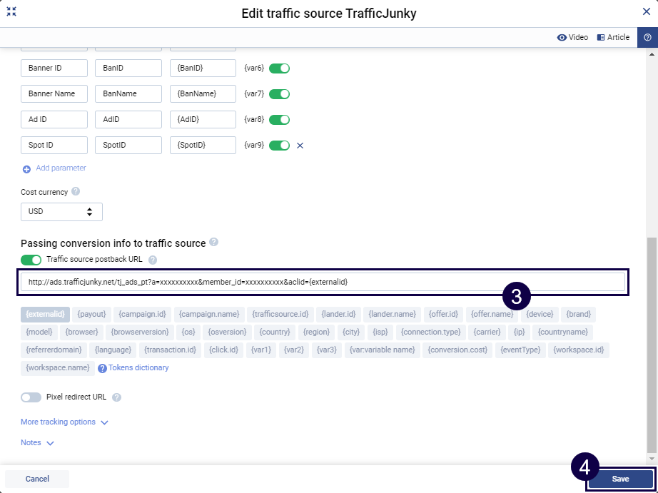
Task: Expand More tracking options
Action: tap(64, 422)
